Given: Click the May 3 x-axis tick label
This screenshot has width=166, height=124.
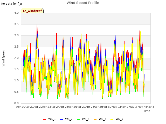Looking at the screenshot, I should (x=133, y=107).
